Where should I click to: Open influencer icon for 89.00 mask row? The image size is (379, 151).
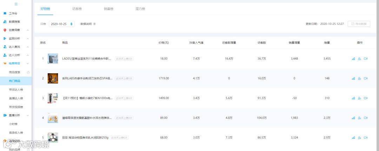pos(359,118)
